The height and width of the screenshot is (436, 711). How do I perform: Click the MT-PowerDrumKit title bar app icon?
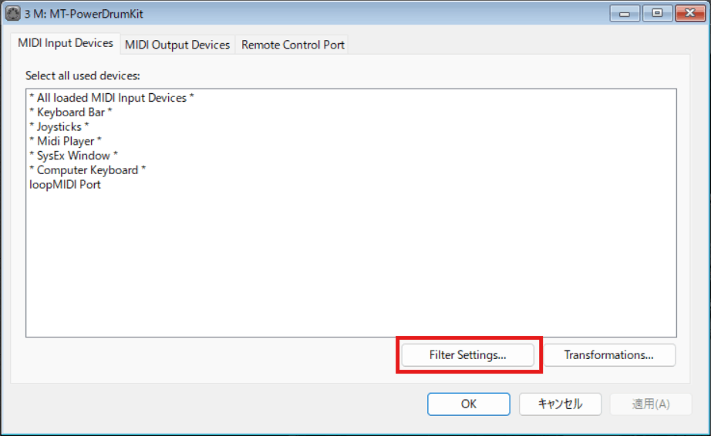click(12, 14)
